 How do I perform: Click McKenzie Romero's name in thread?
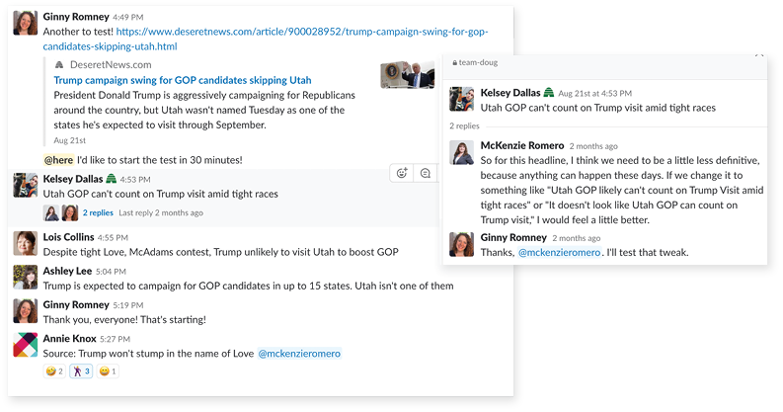tap(521, 145)
